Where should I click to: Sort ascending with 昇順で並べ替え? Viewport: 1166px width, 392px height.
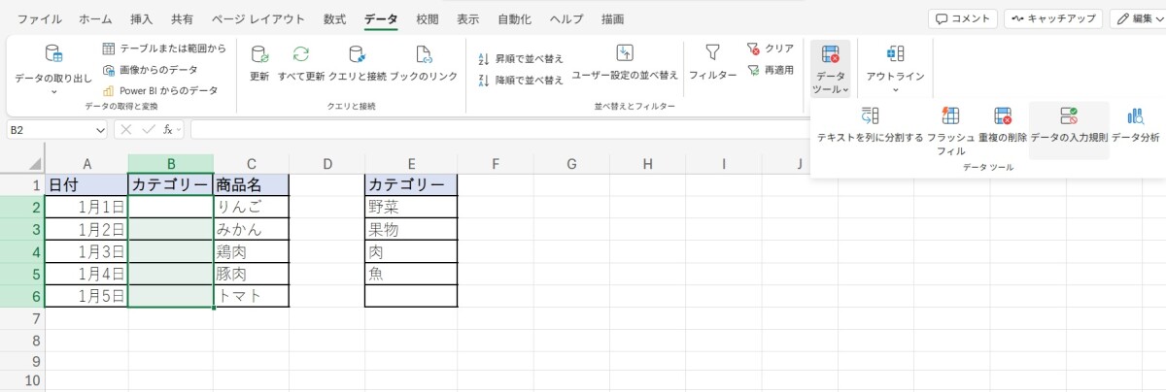pyautogui.click(x=522, y=58)
